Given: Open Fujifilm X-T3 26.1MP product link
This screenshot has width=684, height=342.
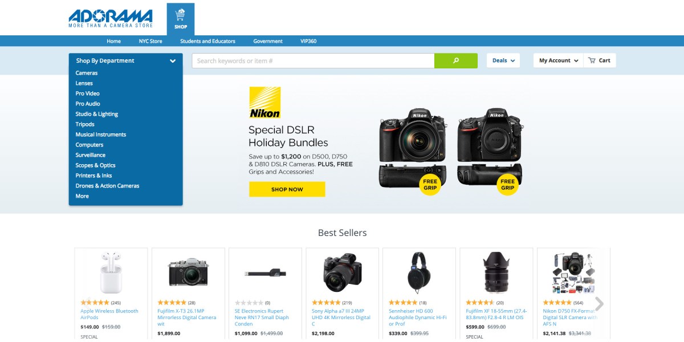Looking at the screenshot, I should coord(187,317).
